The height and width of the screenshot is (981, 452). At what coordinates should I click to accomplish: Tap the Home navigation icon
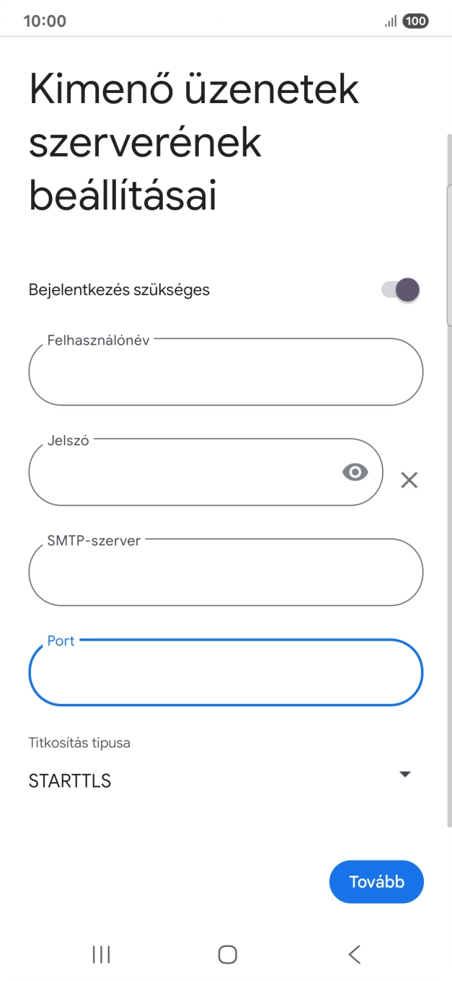[226, 954]
